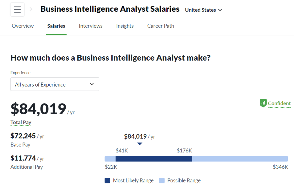Screen dimensions: 294x185
Task: Click the green Confident badge icon
Action: tap(263, 103)
